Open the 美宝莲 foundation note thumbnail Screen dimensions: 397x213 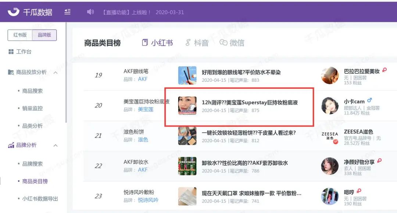(x=187, y=106)
